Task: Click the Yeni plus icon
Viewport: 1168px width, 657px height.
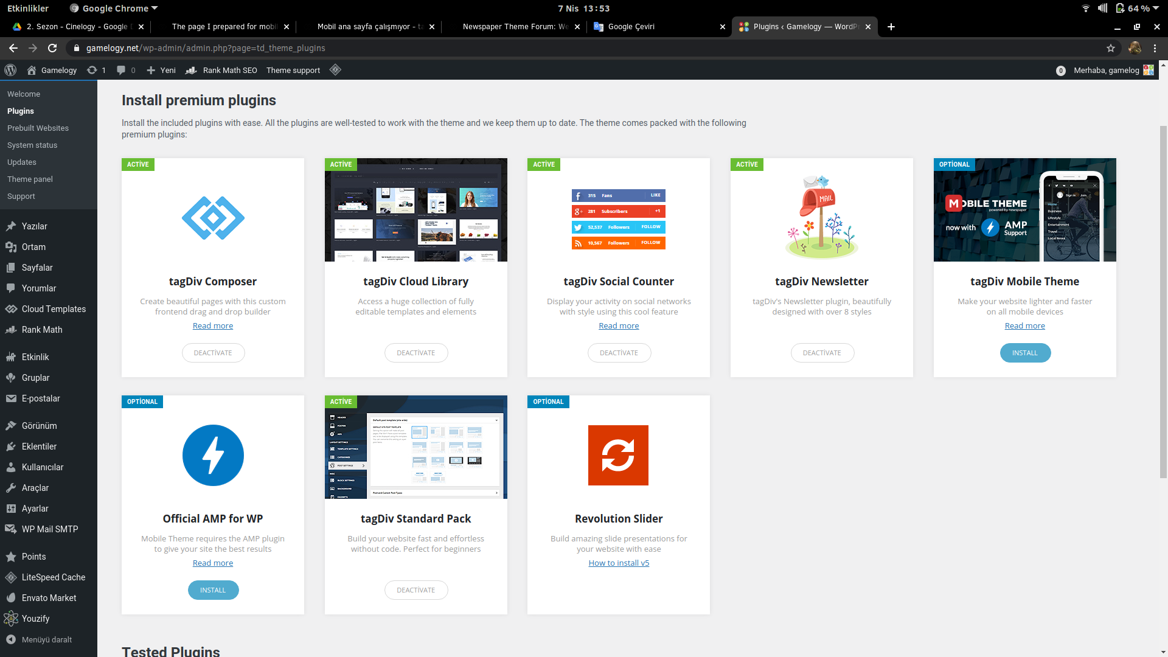Action: click(x=151, y=70)
